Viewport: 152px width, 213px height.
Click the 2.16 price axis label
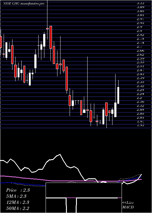coord(140,102)
